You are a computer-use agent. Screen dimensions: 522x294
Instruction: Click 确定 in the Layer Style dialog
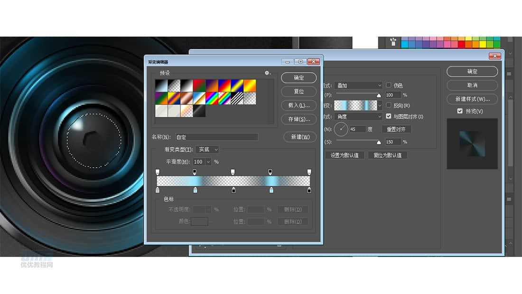coord(472,71)
